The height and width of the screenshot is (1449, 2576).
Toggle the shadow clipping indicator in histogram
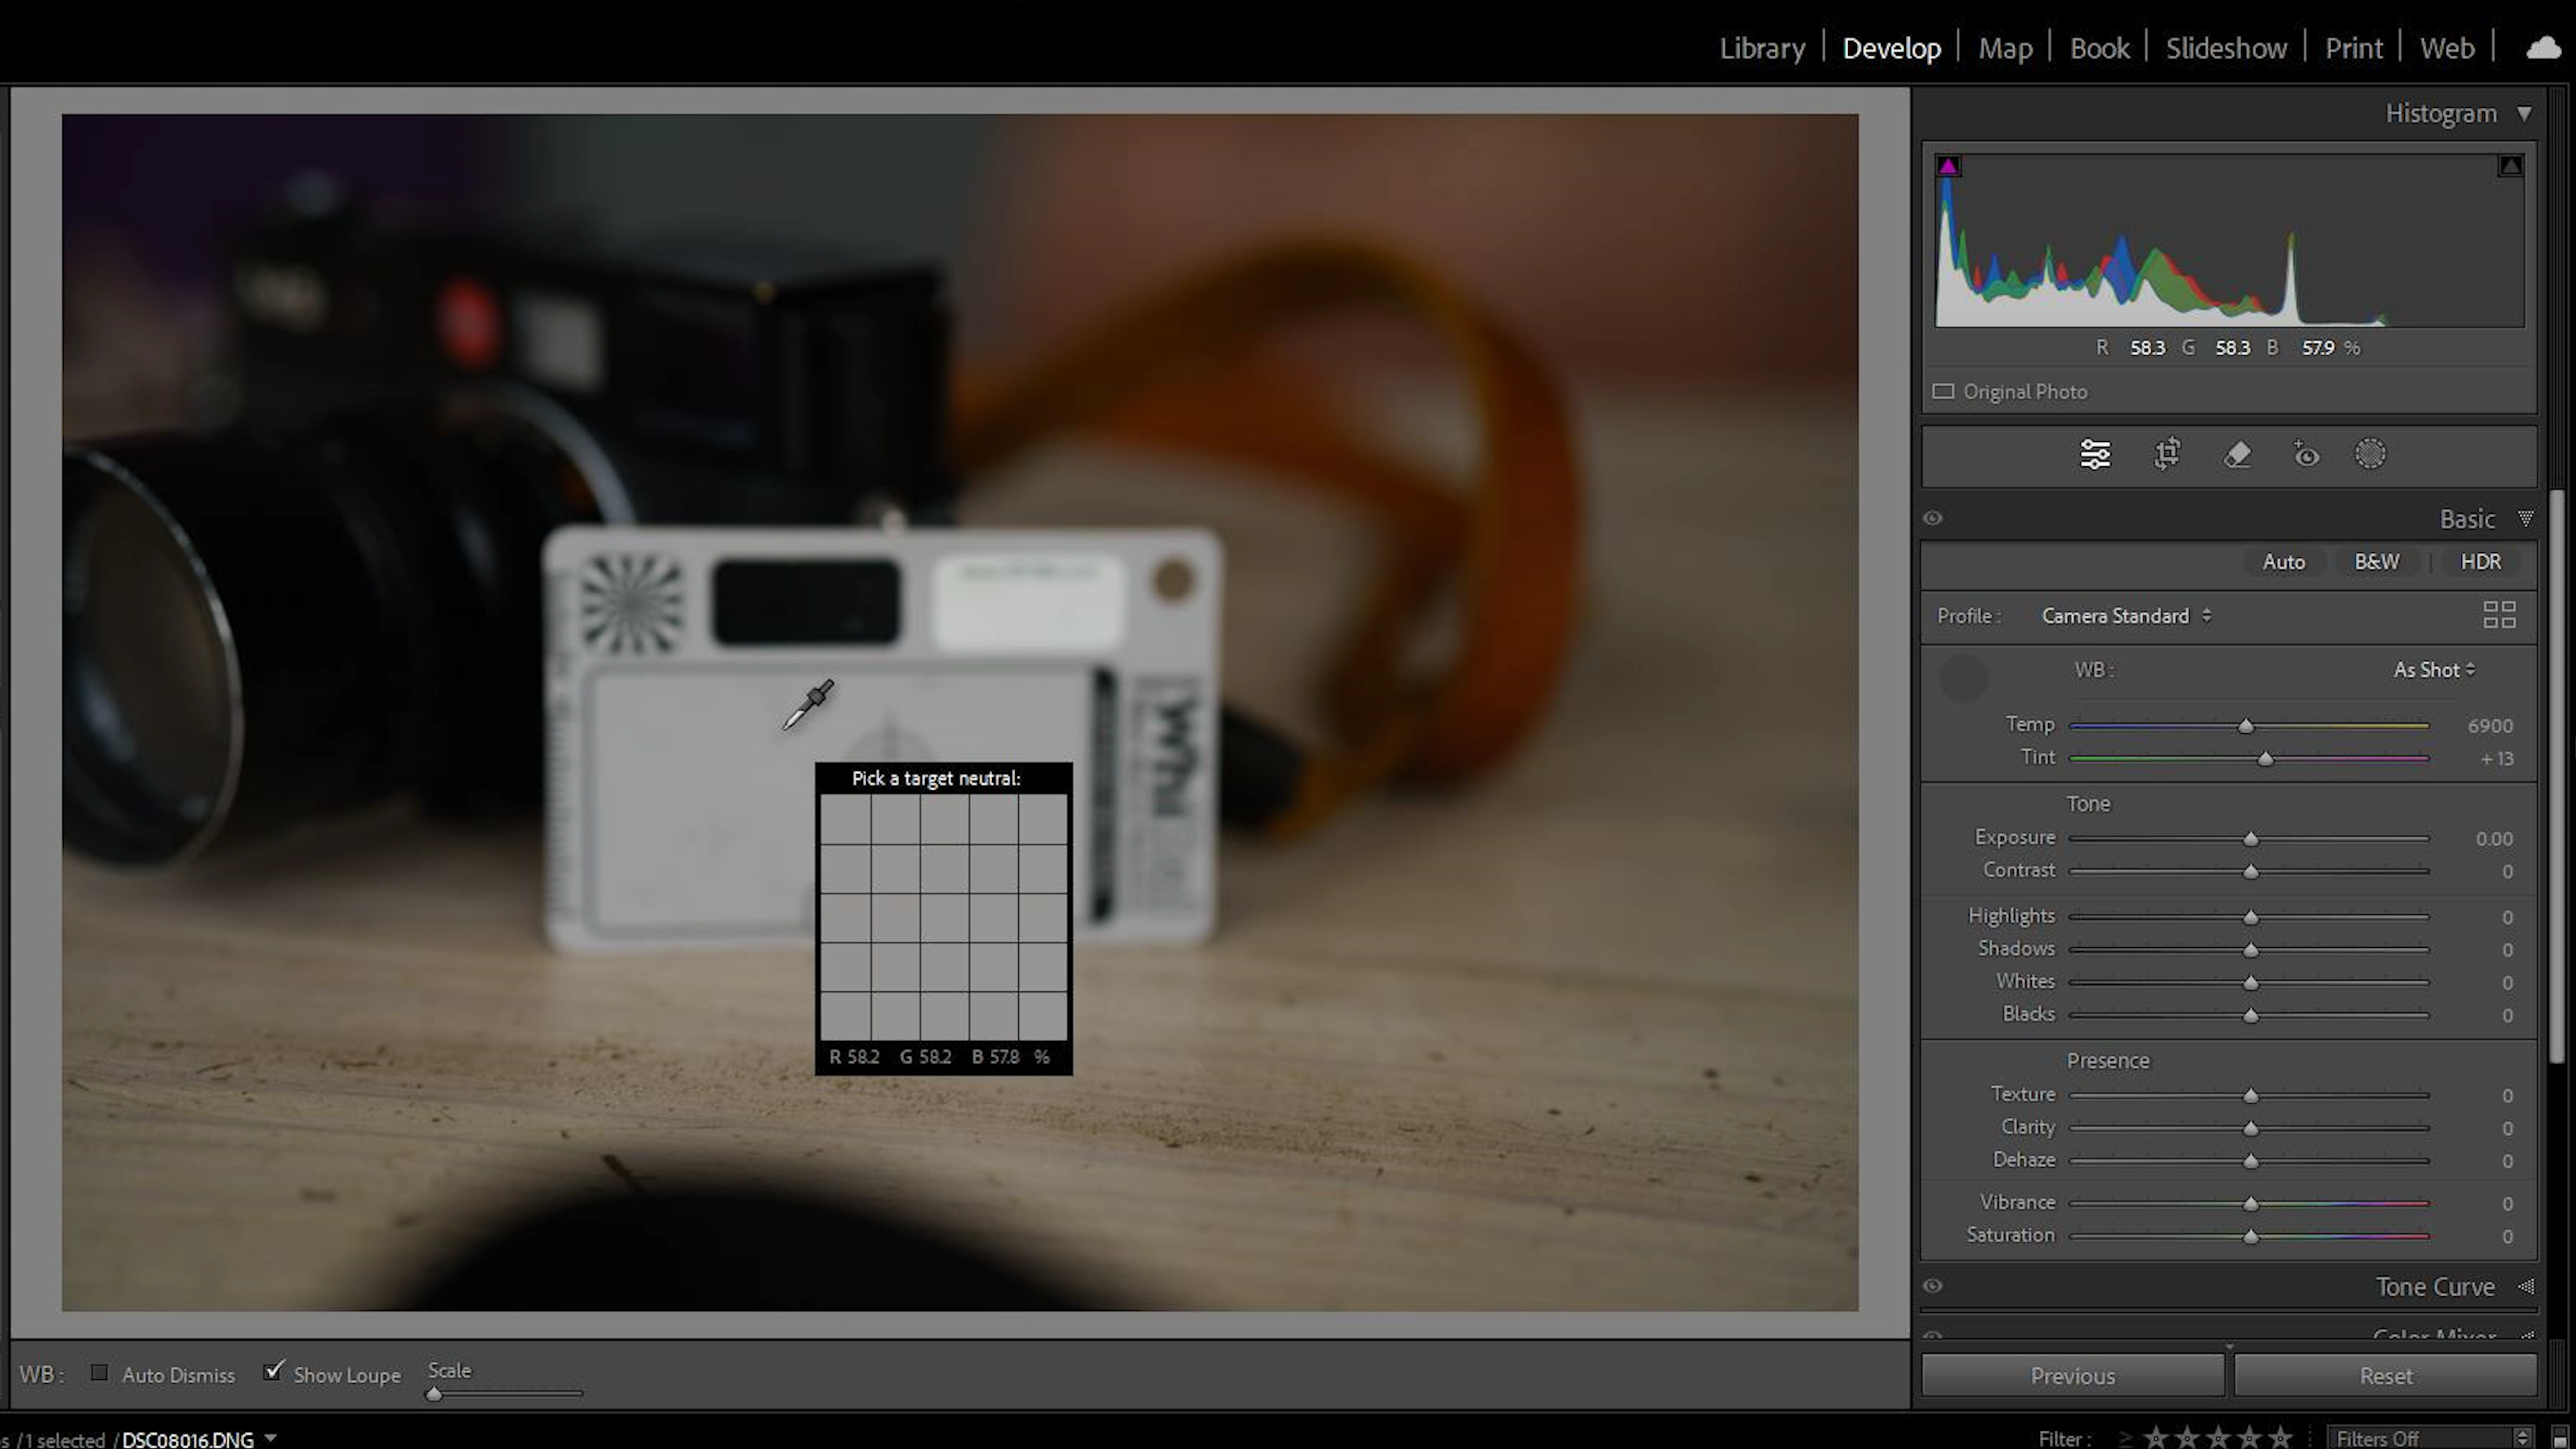[1948, 166]
